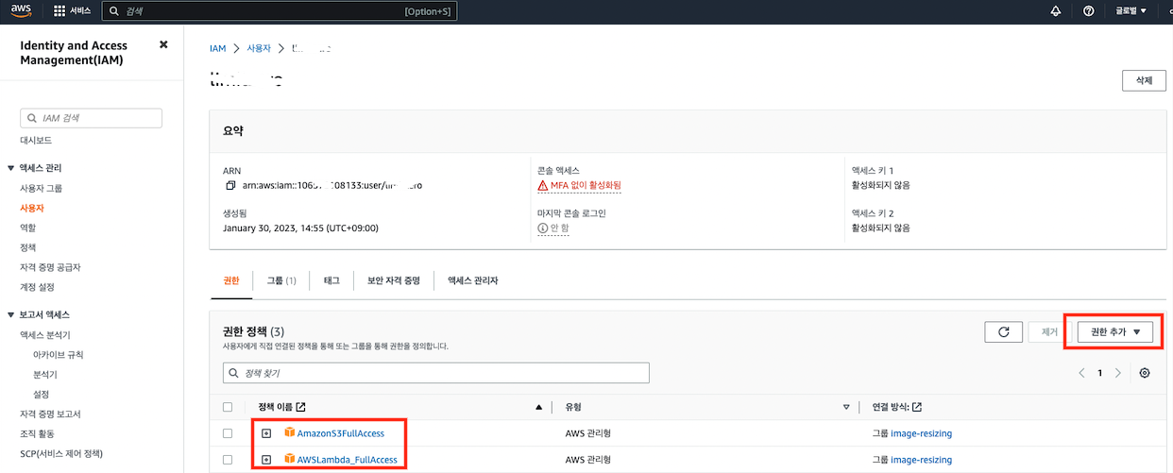This screenshot has width=1173, height=473.
Task: Check the AWSLambda_FullAccess row checkbox
Action: (x=227, y=460)
